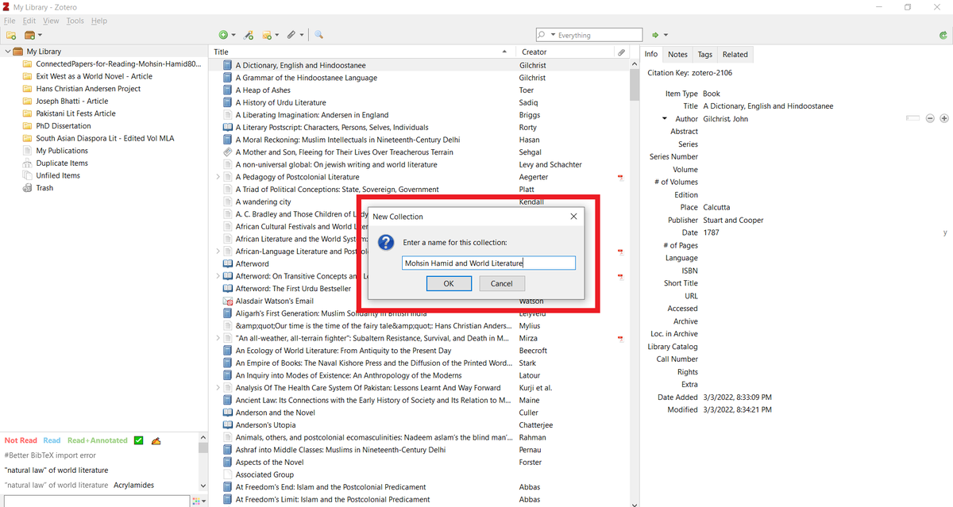
Task: Select the Info tab
Action: pos(651,54)
